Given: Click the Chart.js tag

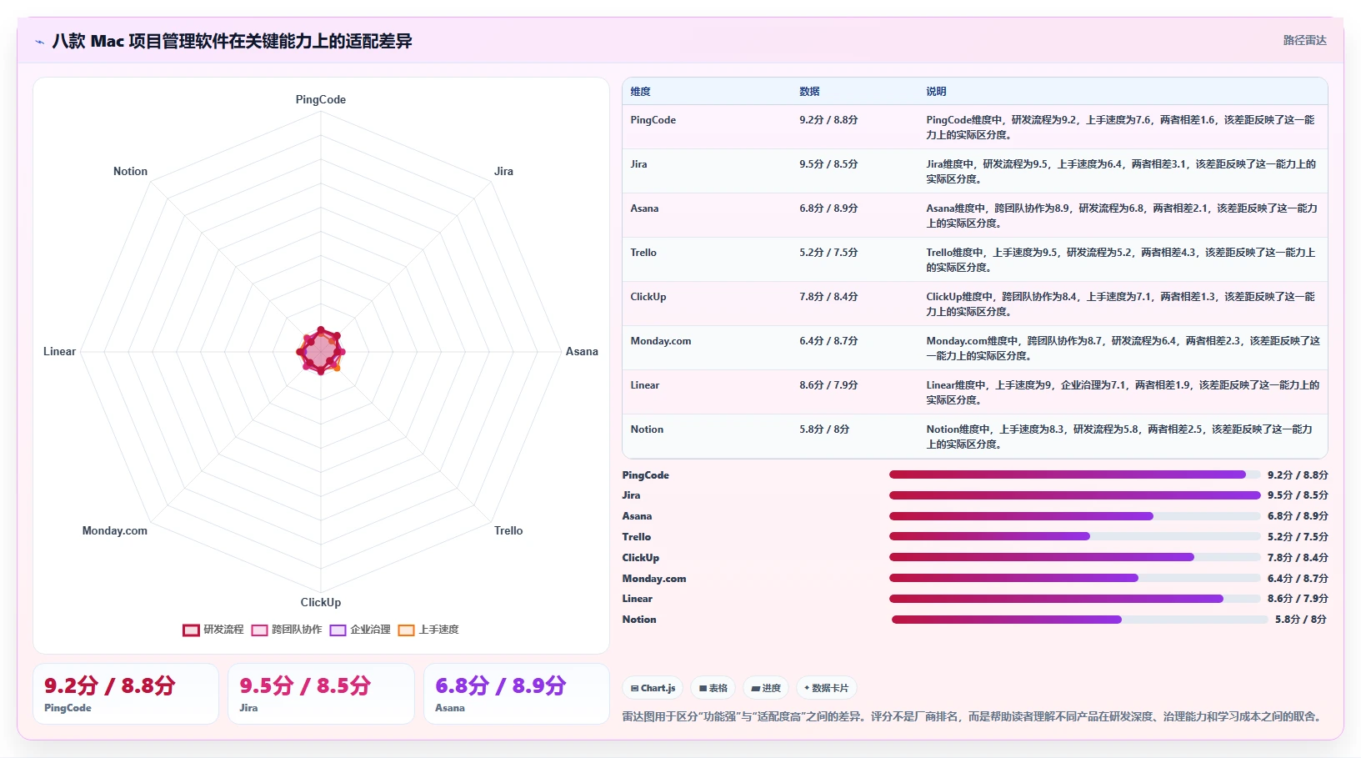Looking at the screenshot, I should 653,688.
